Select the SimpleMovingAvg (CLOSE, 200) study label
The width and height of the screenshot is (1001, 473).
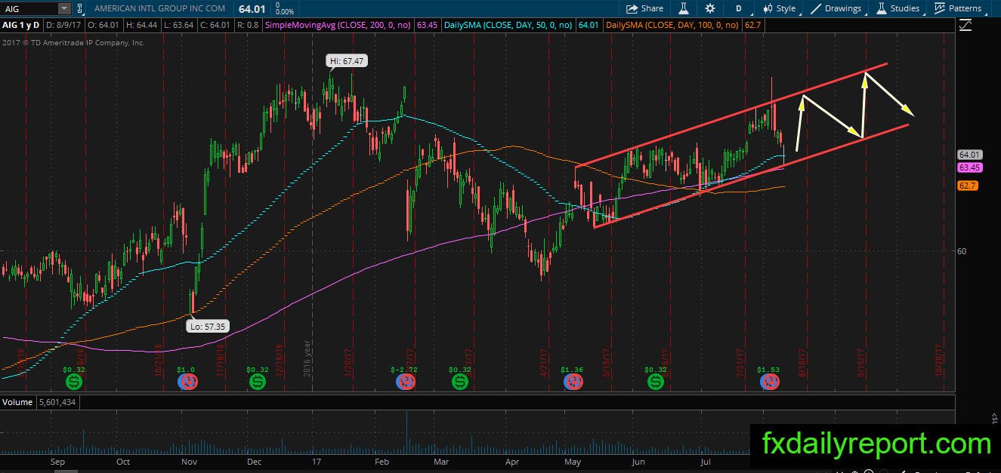pyautogui.click(x=337, y=26)
